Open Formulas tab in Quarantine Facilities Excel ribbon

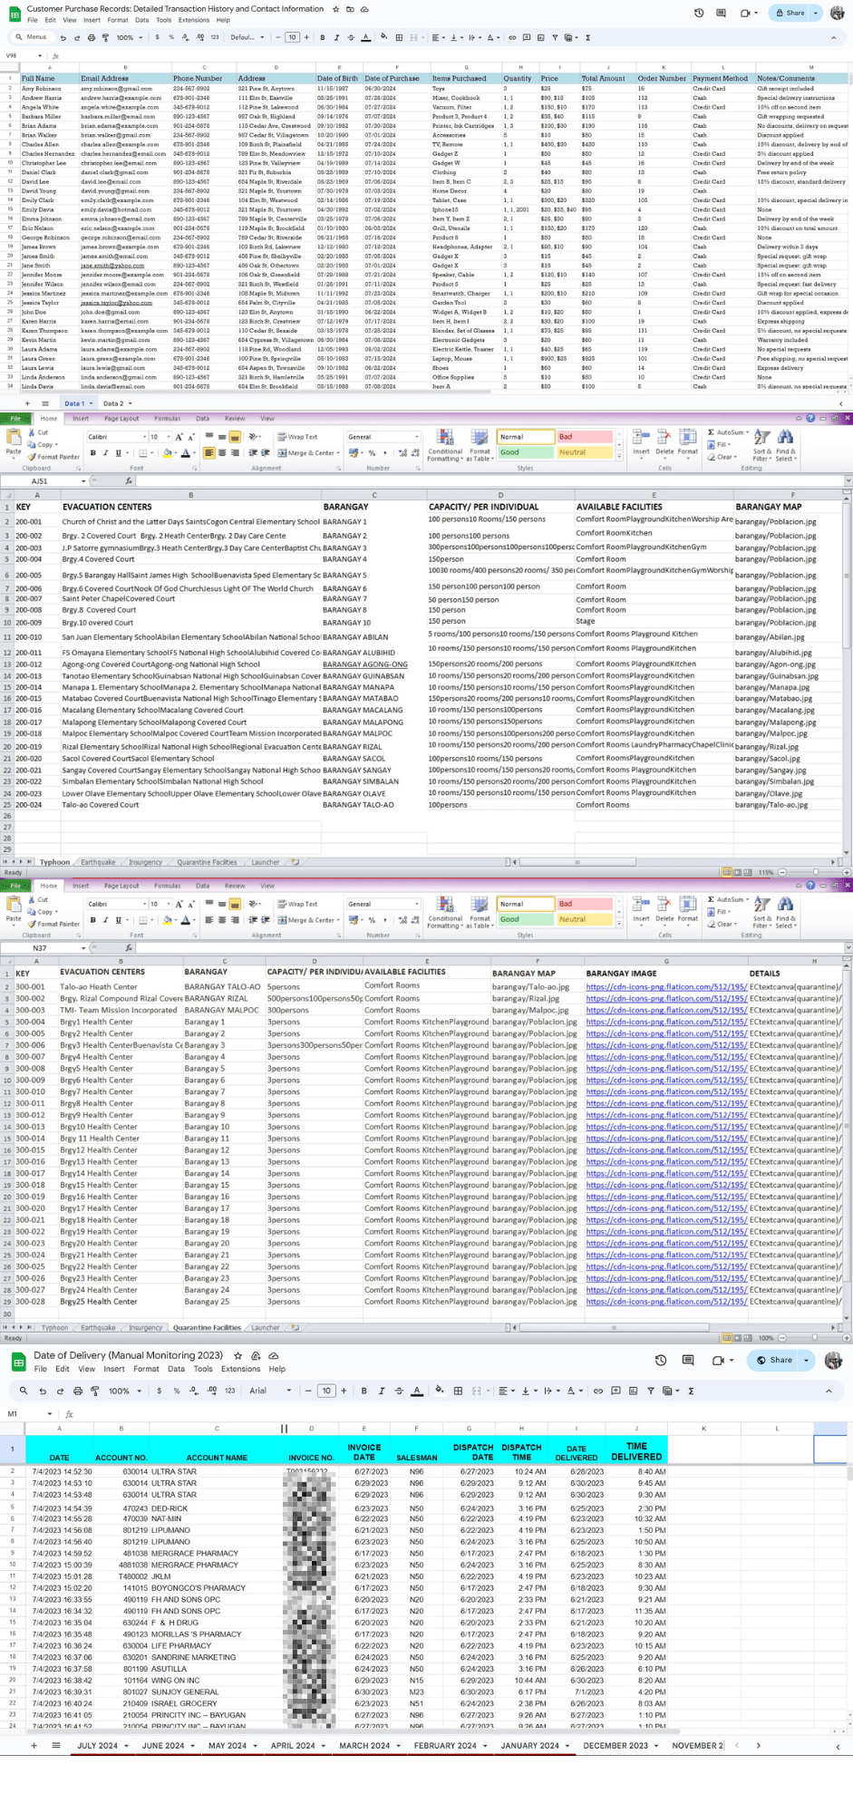[167, 886]
